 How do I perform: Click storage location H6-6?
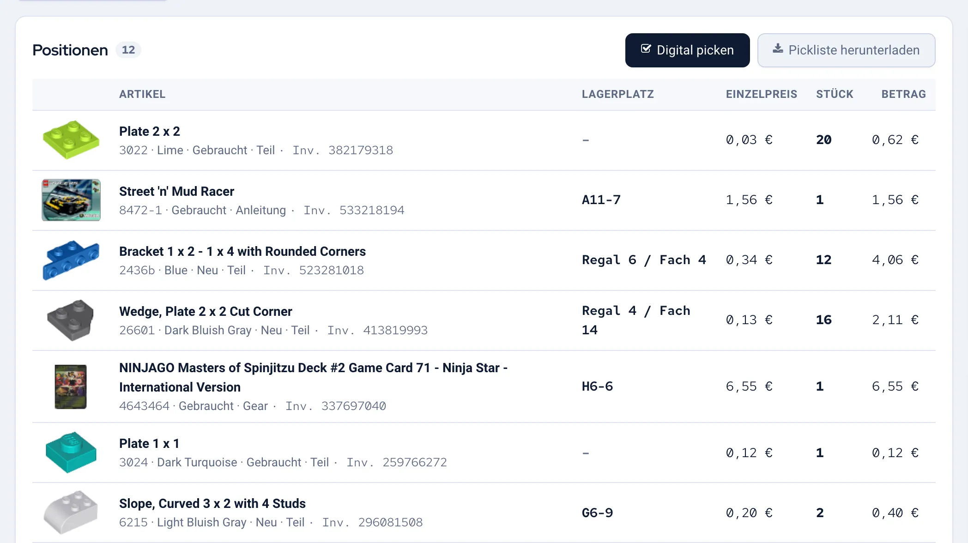pos(598,386)
